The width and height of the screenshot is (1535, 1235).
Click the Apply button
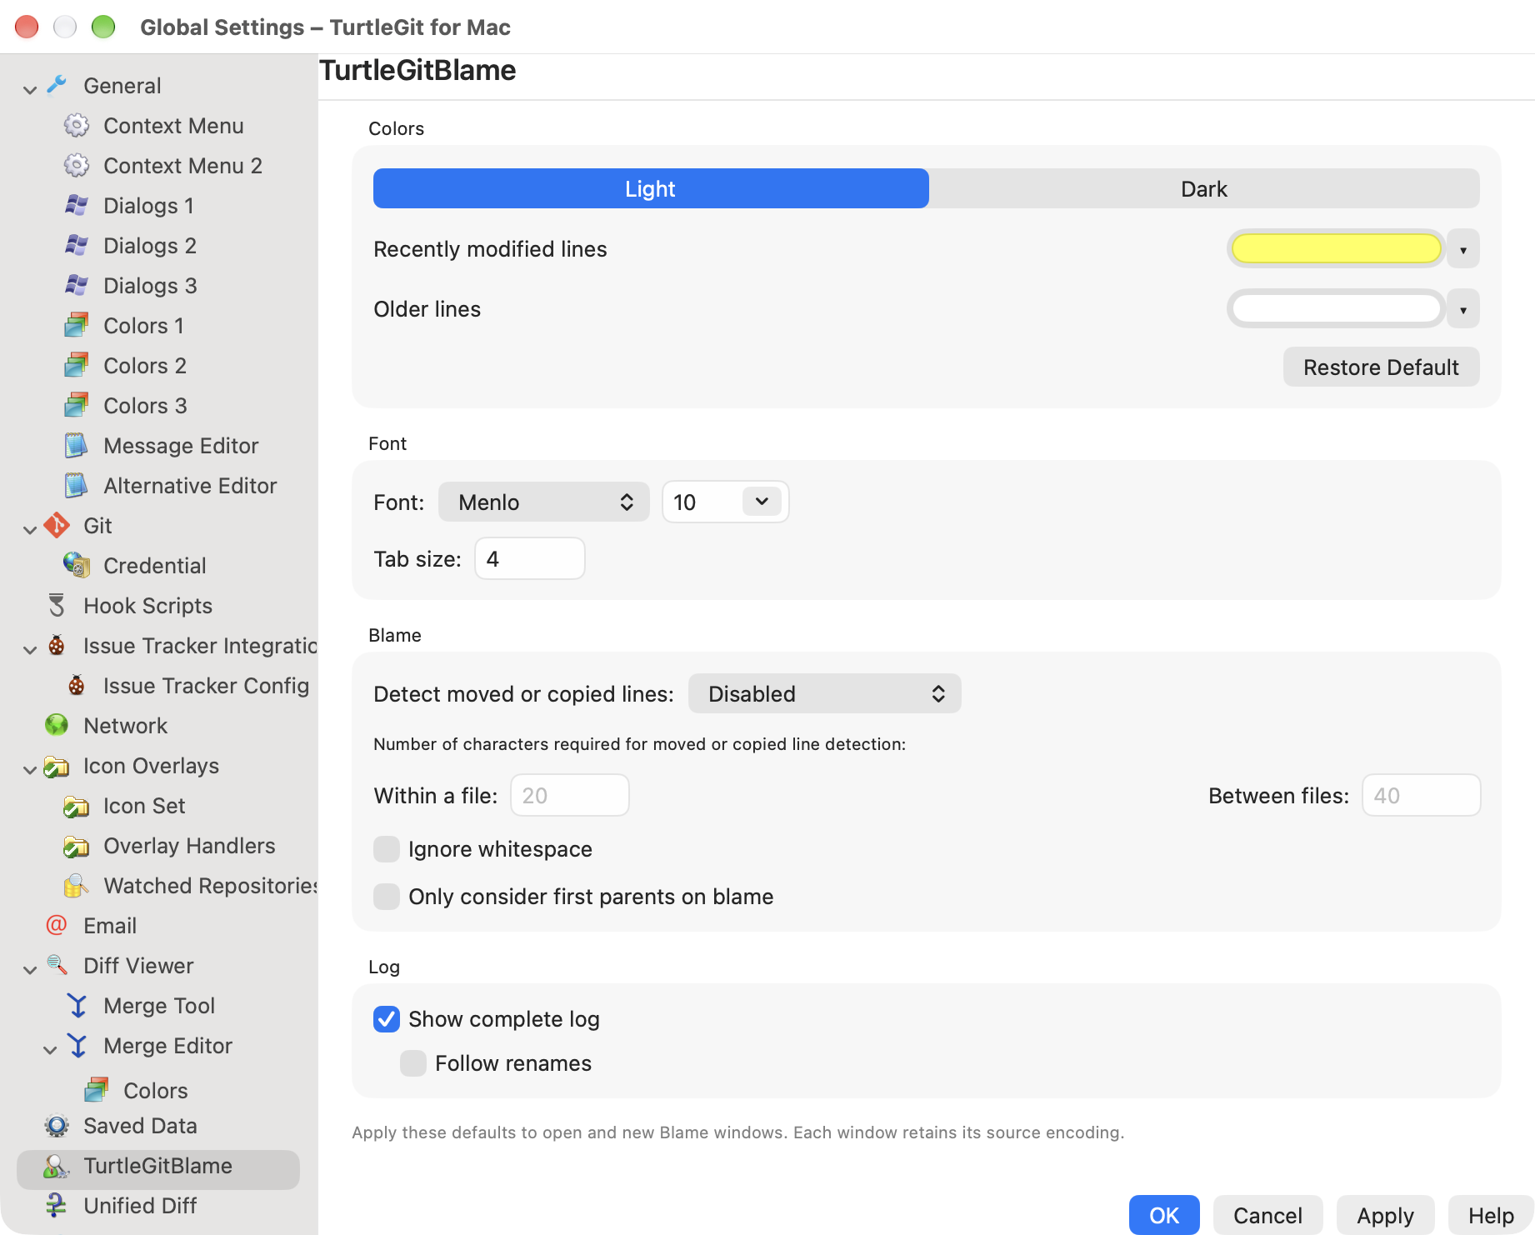pos(1385,1215)
